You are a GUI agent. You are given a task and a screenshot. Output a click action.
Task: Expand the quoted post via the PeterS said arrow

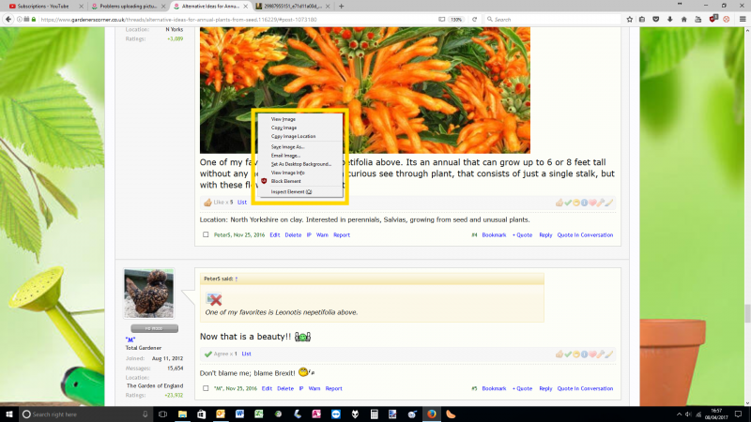[237, 279]
